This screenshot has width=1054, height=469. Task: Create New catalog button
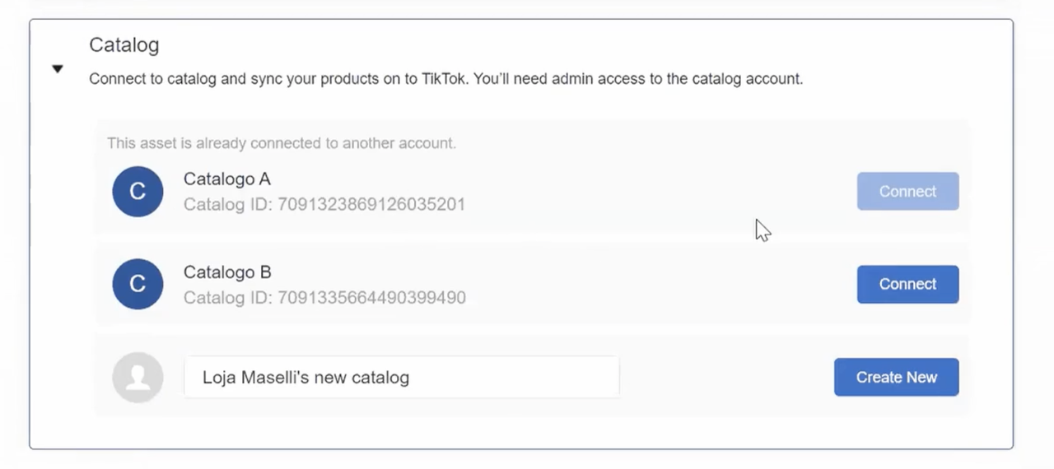[x=896, y=377]
